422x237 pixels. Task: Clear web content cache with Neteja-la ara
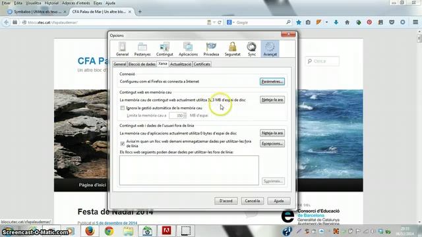pos(272,99)
